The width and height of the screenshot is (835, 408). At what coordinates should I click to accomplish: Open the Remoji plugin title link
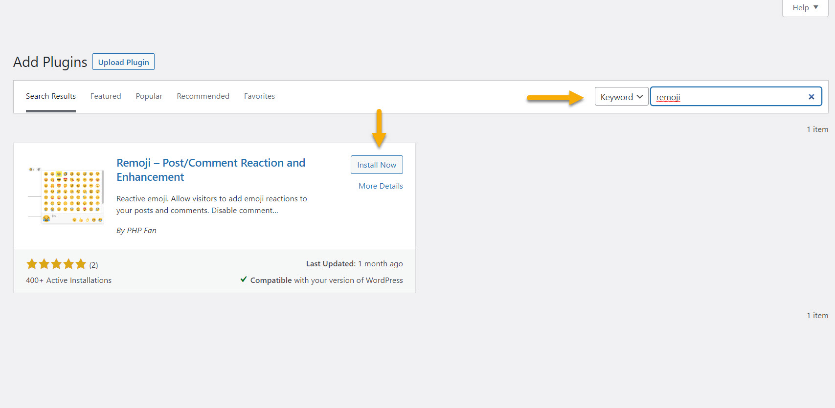(x=211, y=170)
